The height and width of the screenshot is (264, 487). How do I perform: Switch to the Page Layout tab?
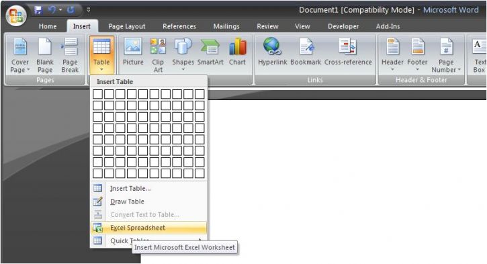pos(127,26)
